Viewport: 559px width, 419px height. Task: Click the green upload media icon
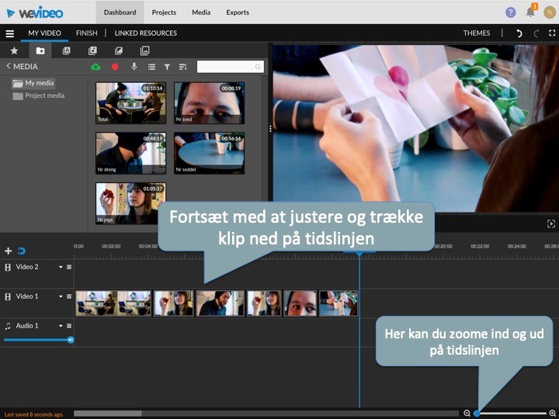(x=95, y=67)
